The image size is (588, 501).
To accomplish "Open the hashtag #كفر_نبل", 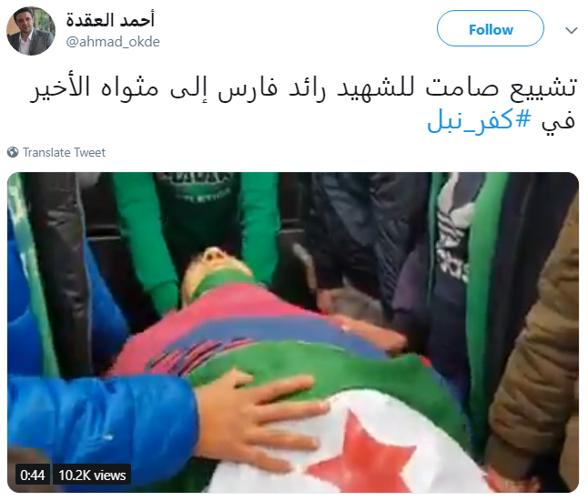I will tap(480, 120).
